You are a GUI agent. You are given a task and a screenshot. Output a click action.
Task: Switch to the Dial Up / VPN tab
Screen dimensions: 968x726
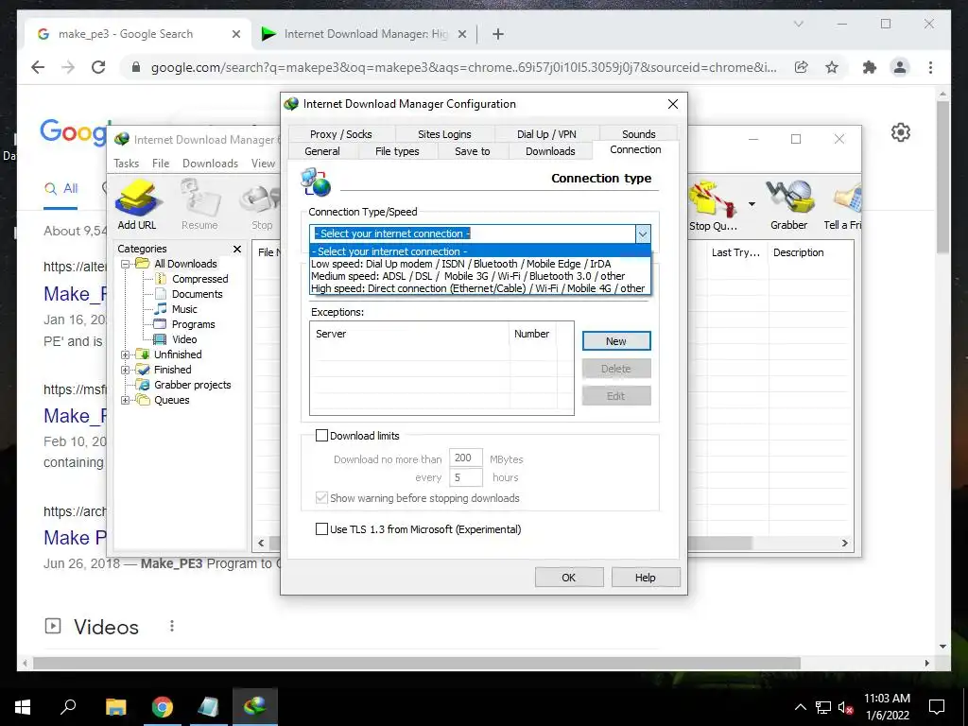coord(546,134)
